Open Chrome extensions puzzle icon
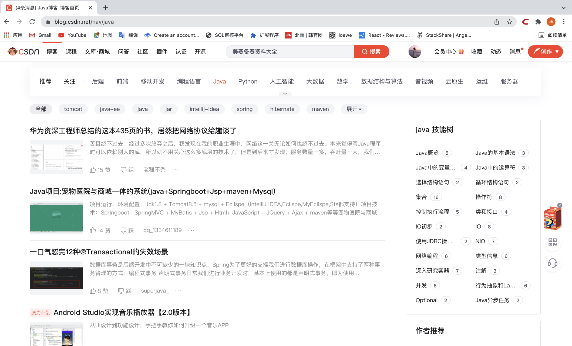The height and width of the screenshot is (346, 572). [538, 22]
